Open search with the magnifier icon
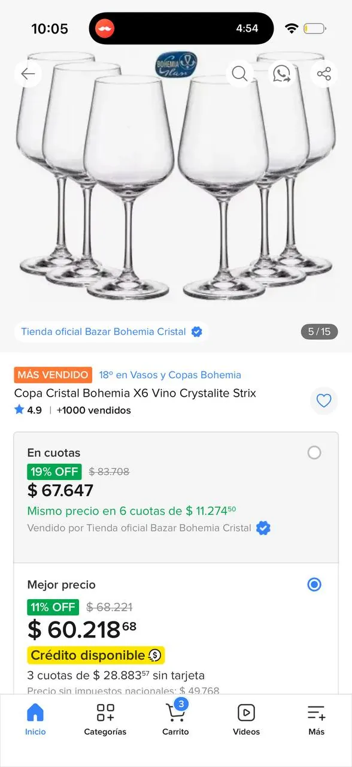This screenshot has width=352, height=767. [239, 74]
